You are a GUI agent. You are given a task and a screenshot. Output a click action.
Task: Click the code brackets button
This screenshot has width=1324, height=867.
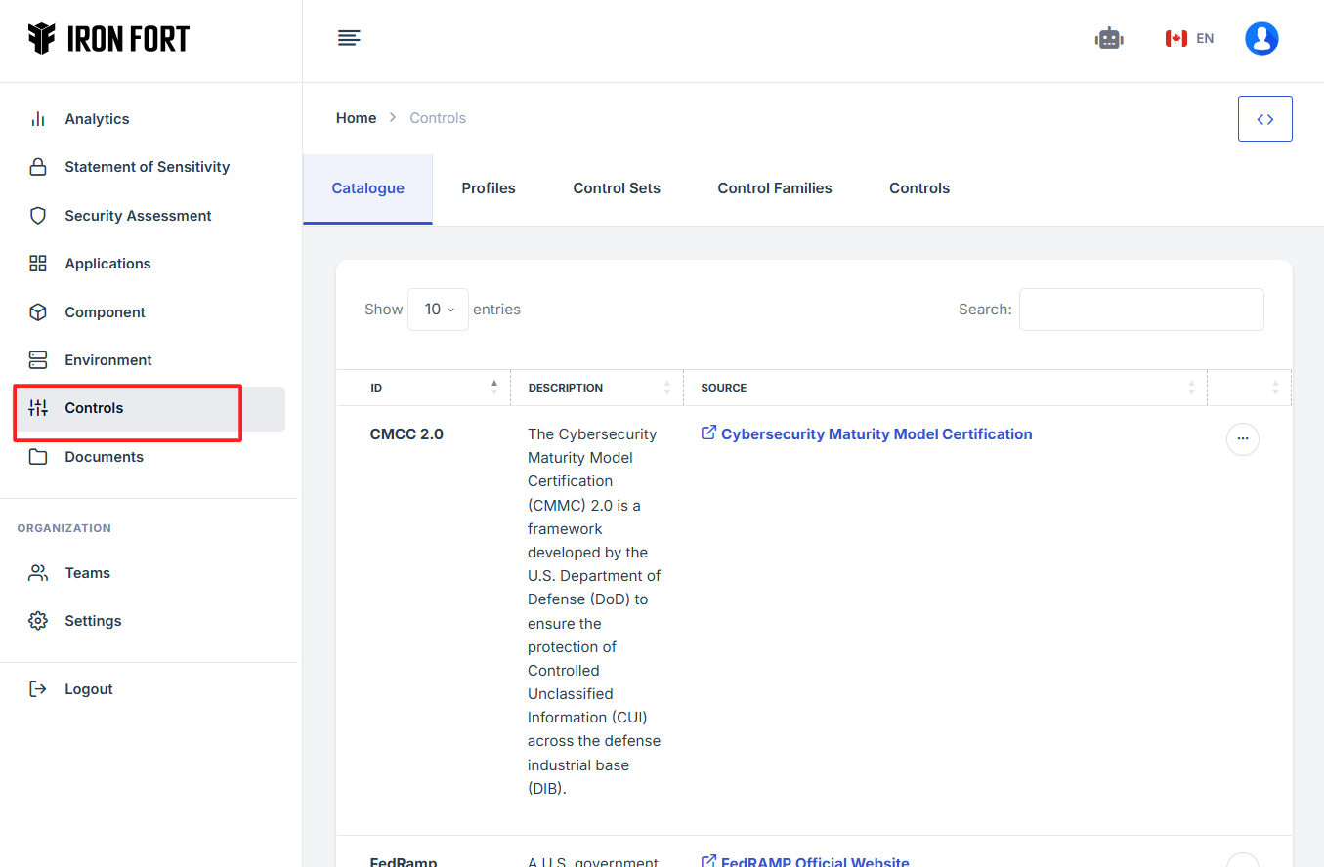pyautogui.click(x=1264, y=119)
